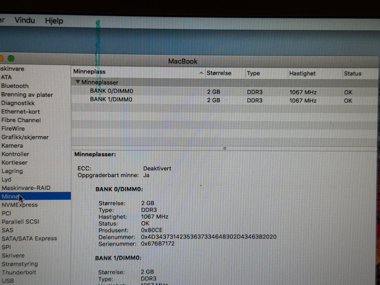This screenshot has height=285, width=380.
Task: Open the Vindu menu
Action: pos(25,20)
